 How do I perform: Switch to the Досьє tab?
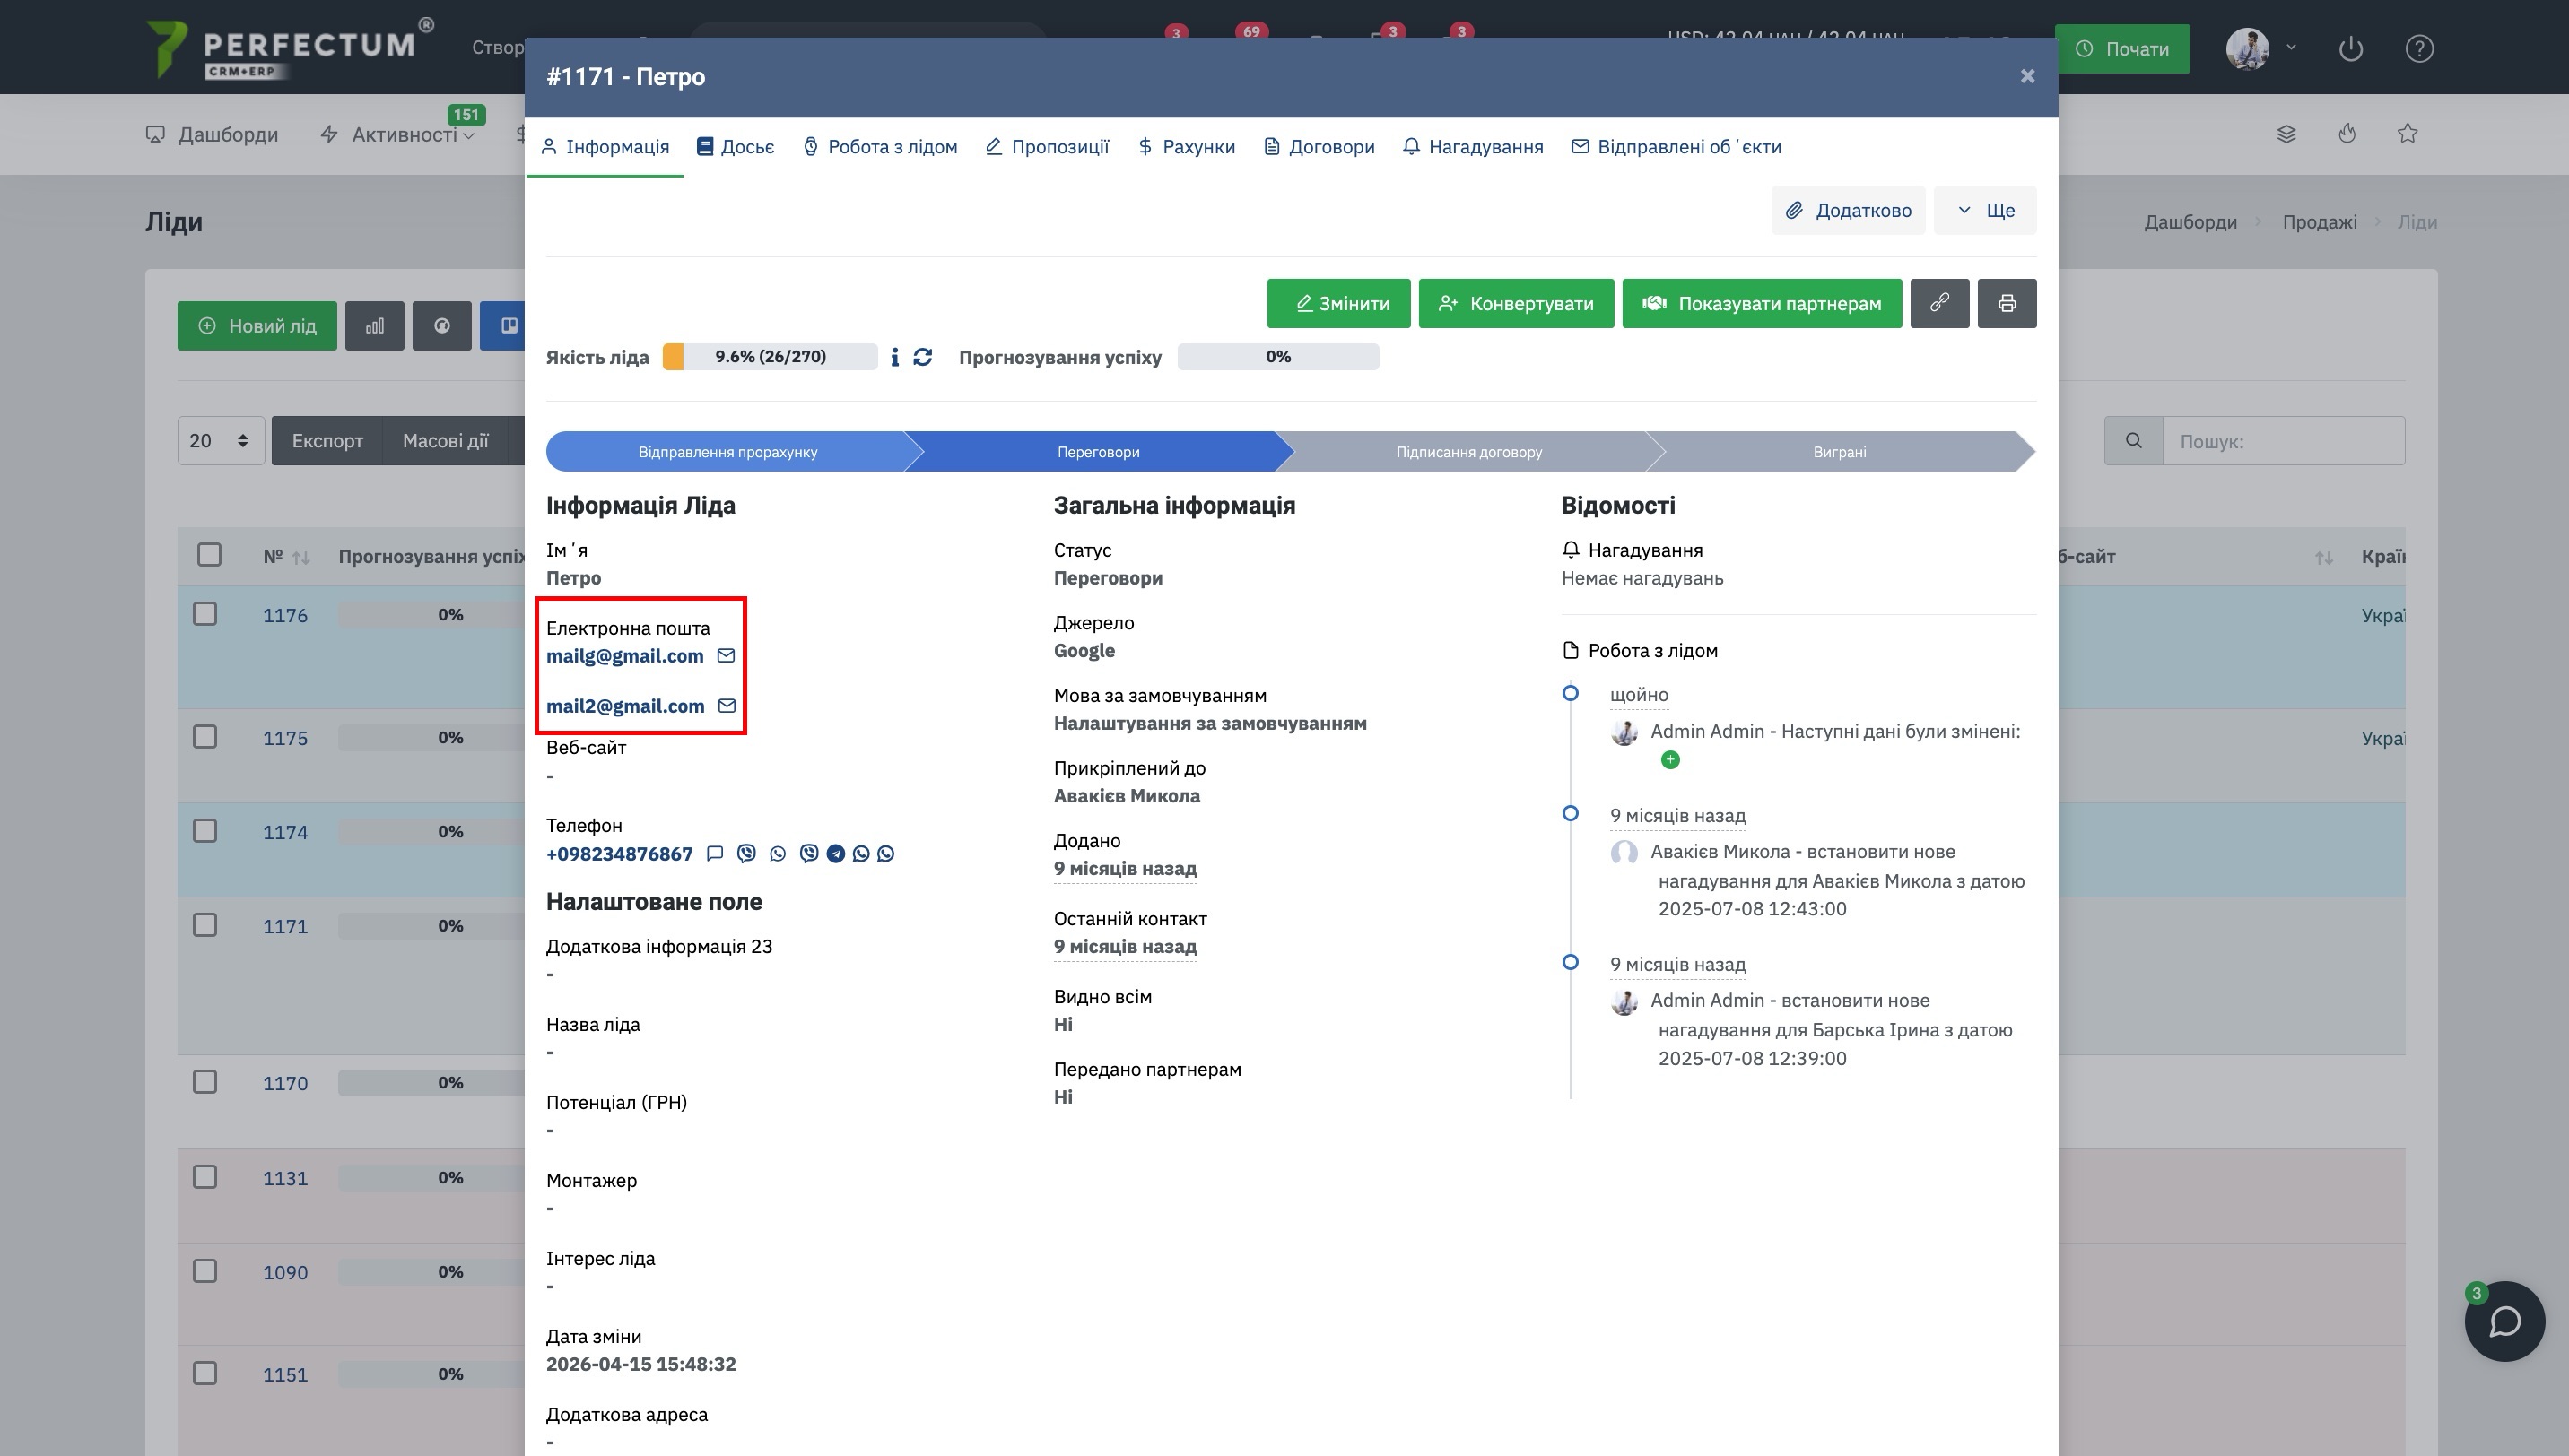[736, 147]
